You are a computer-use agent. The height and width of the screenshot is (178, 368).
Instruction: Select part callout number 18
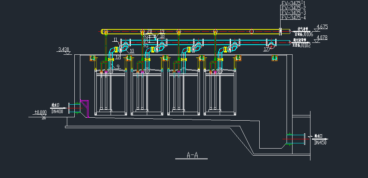(163, 36)
